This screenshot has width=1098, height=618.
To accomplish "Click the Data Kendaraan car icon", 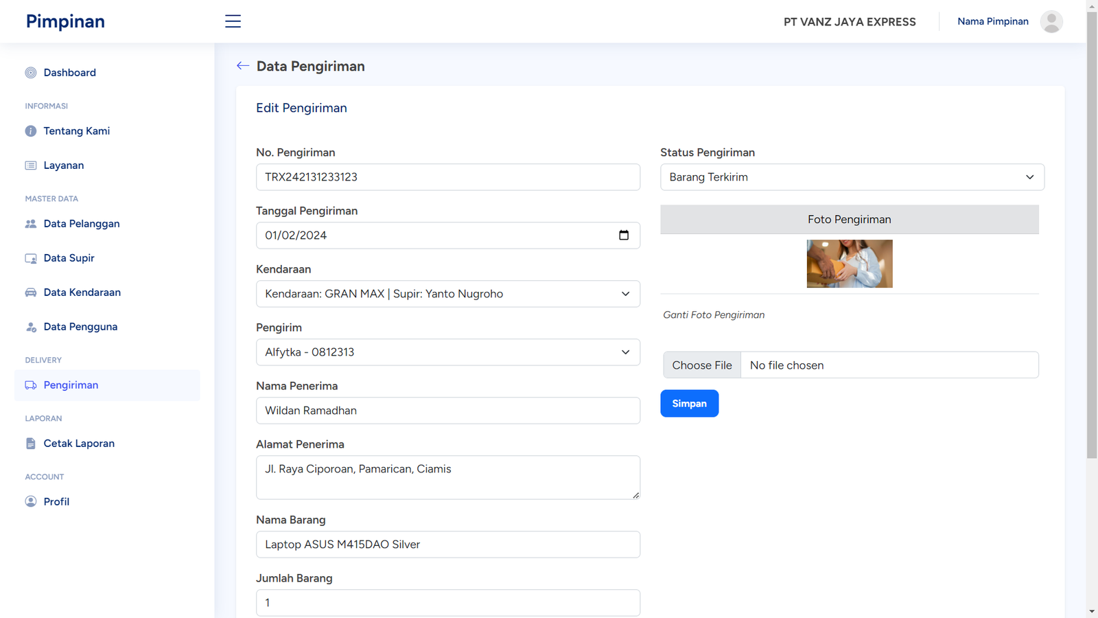I will click(x=31, y=293).
